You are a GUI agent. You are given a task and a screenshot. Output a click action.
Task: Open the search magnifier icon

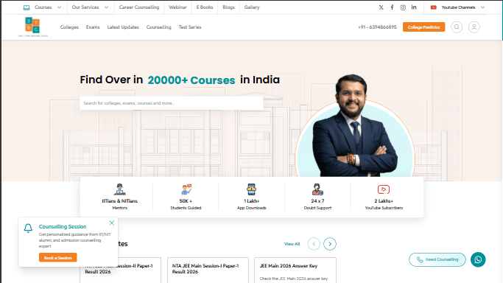[x=457, y=27]
